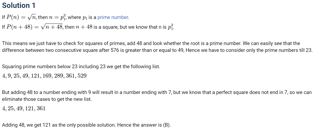The height and width of the screenshot is (129, 320).
Task: Click the P(n) = √n formula
Action: [x=21, y=18]
